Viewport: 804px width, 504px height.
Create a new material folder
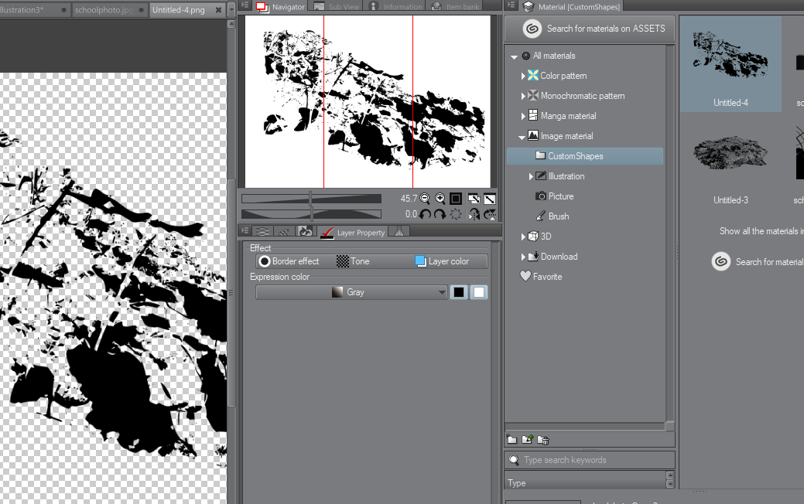[x=511, y=440]
